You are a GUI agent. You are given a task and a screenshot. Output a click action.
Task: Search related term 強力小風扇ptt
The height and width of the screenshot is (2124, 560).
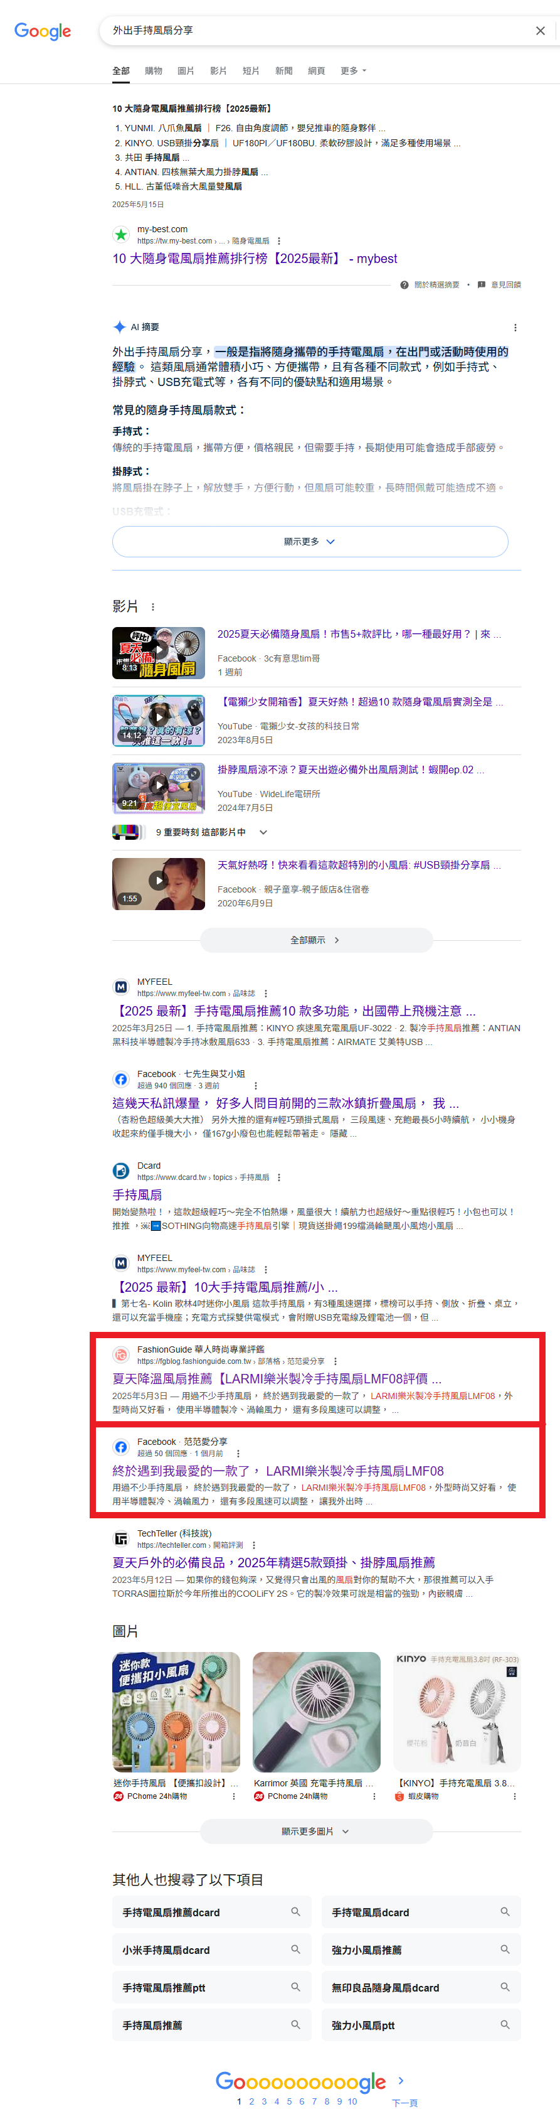[x=421, y=2025]
